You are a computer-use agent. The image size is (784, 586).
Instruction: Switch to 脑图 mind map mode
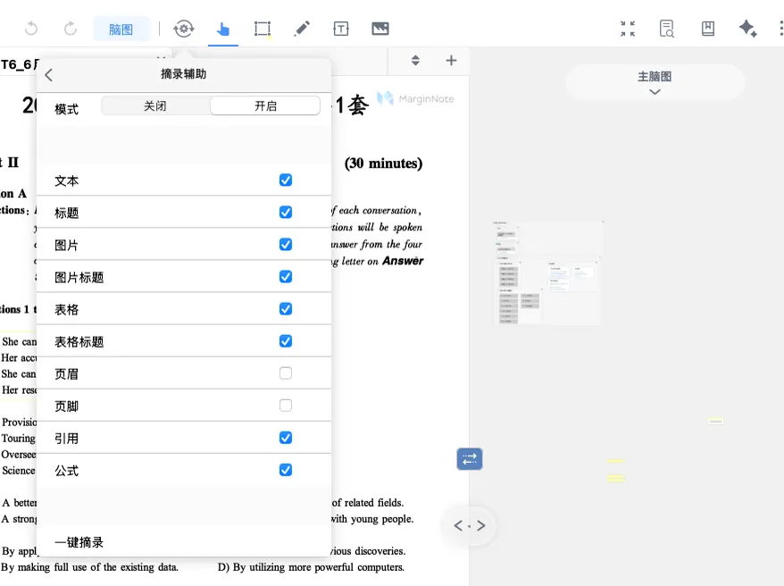point(121,29)
